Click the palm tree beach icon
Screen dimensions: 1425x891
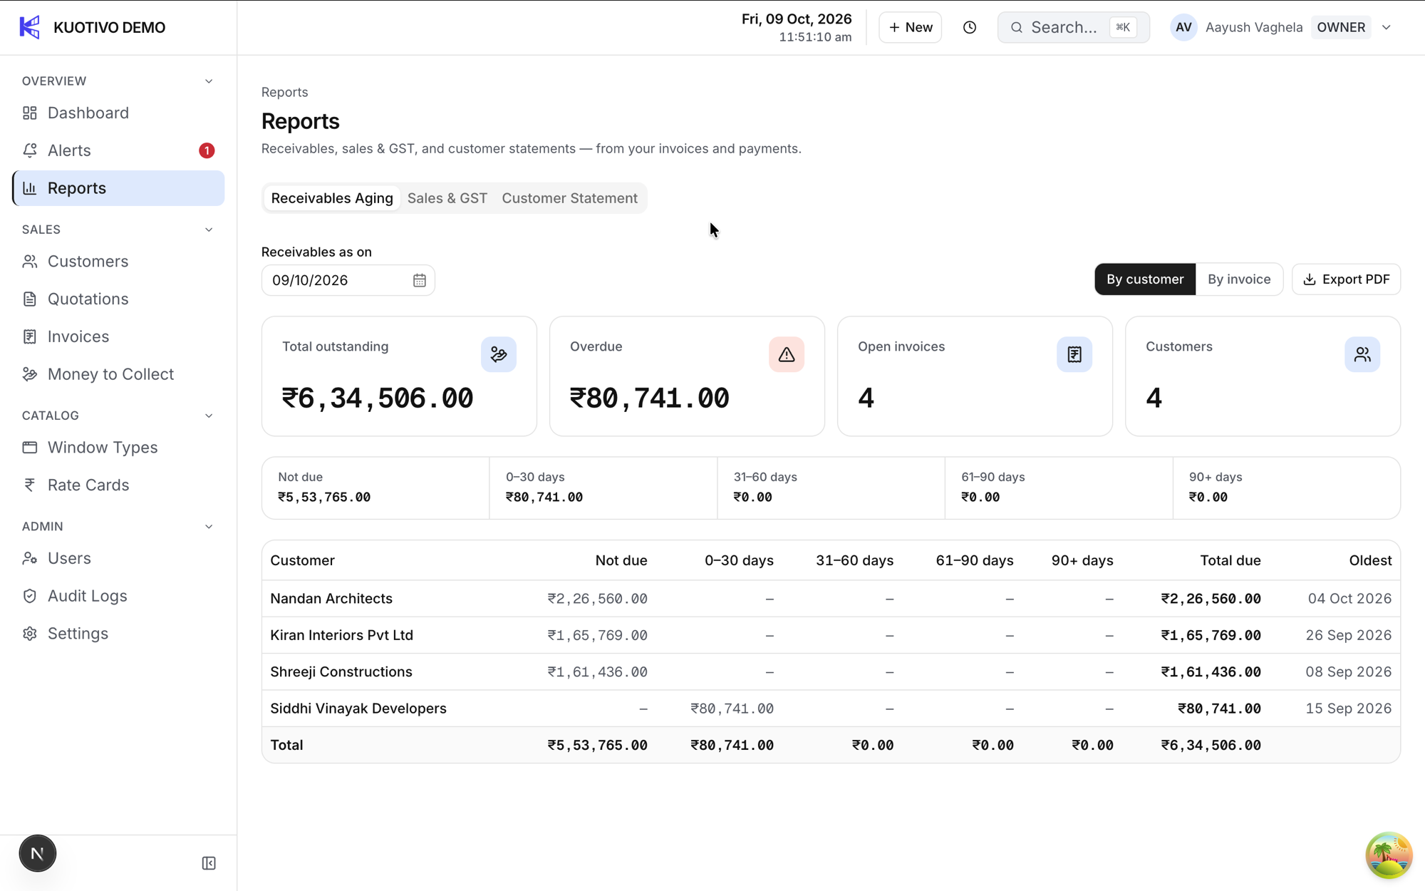[x=1389, y=855]
